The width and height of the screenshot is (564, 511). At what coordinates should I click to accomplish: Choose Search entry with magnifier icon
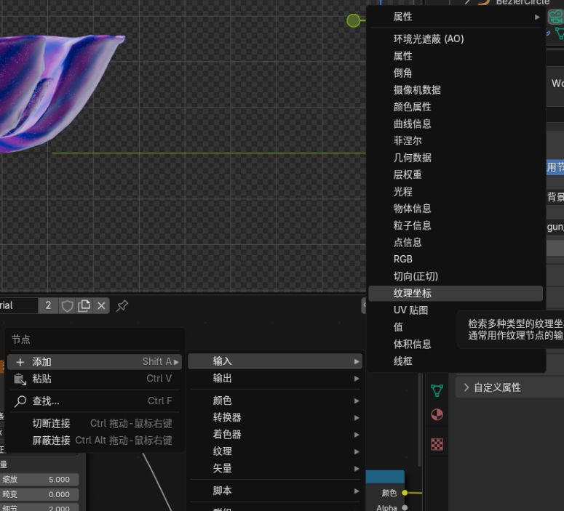click(95, 401)
